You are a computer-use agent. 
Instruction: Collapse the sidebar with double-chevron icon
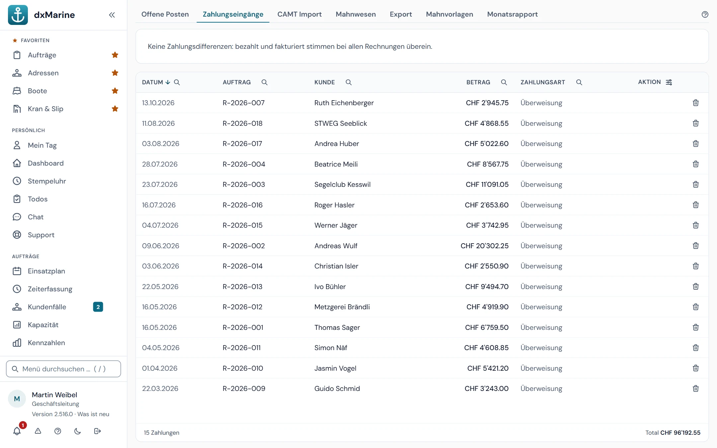tap(112, 15)
